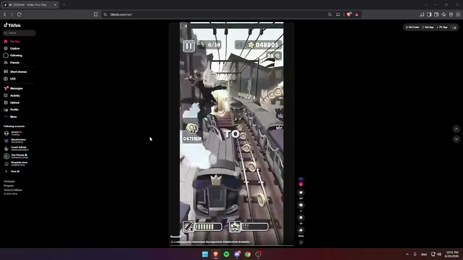Share the video
The image size is (463, 260).
(301, 230)
